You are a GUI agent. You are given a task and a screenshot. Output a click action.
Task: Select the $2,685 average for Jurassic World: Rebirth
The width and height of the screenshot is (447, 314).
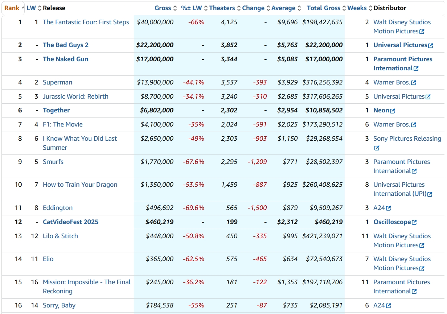[287, 96]
